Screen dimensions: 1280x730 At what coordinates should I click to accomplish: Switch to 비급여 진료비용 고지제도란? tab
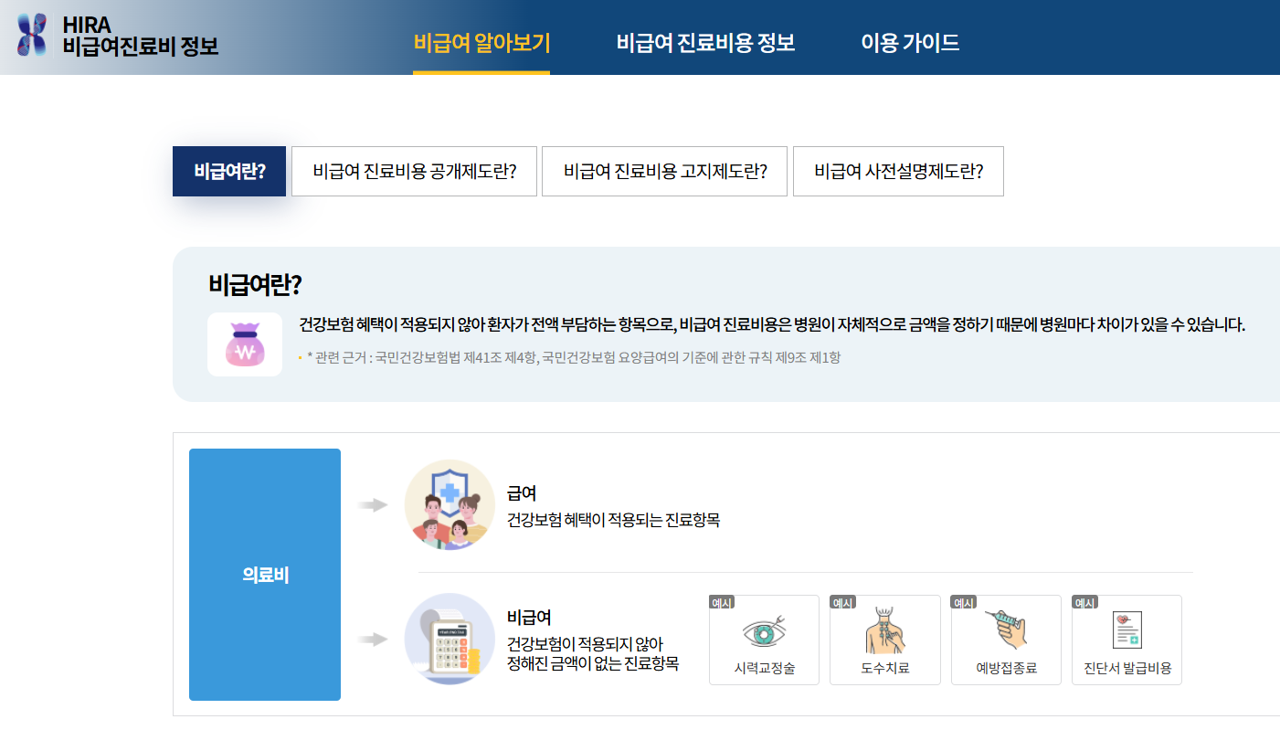click(x=664, y=171)
